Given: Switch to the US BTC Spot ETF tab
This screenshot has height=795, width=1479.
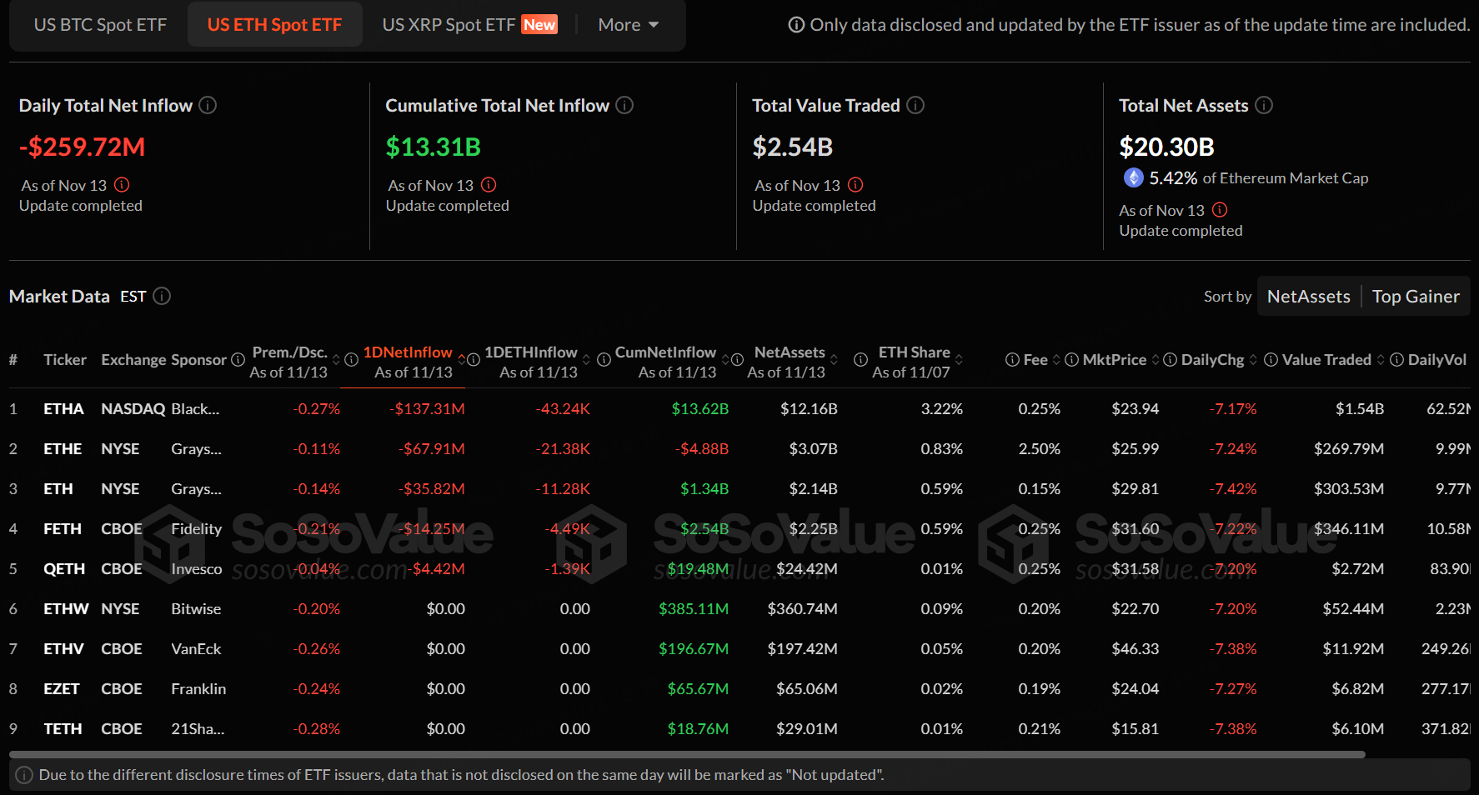Looking at the screenshot, I should pos(100,25).
